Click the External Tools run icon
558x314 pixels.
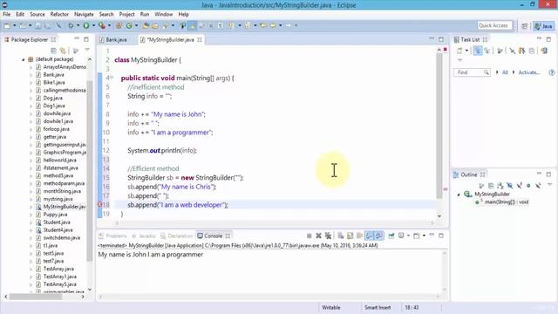tap(102, 25)
